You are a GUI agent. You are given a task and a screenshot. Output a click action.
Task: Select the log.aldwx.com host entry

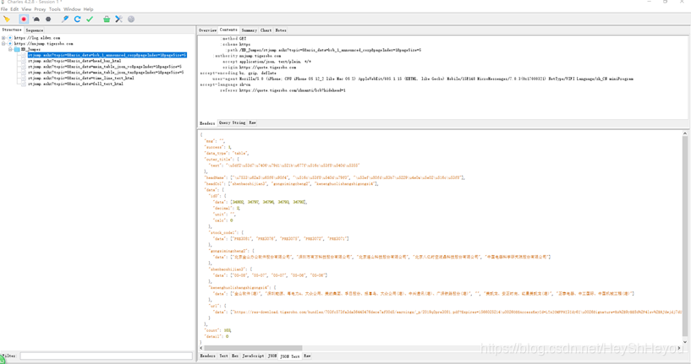pos(37,38)
